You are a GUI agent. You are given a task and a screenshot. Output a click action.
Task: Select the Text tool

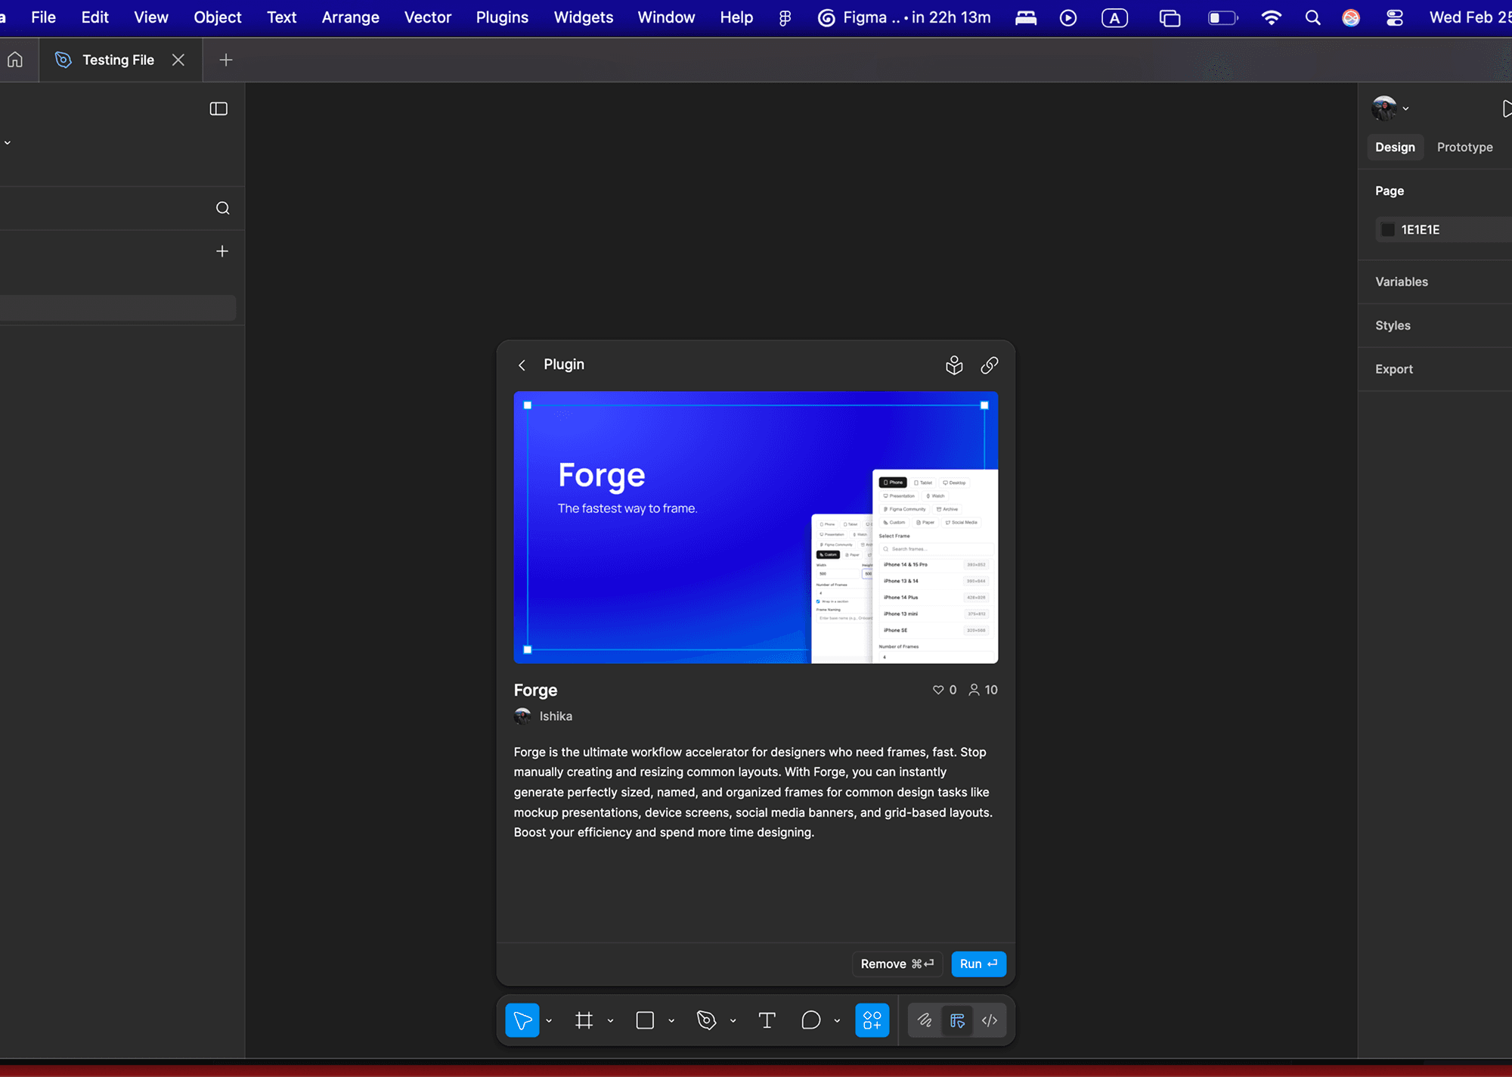(x=767, y=1020)
